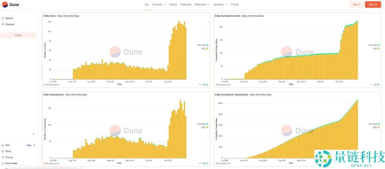Expand the Products dropdown menu
Viewport: 385px width, 169px height.
pyautogui.click(x=159, y=4)
